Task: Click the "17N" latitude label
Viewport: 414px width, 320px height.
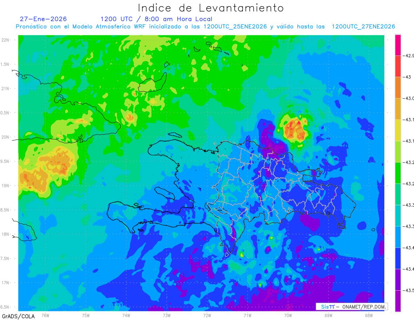Action: click(5, 283)
